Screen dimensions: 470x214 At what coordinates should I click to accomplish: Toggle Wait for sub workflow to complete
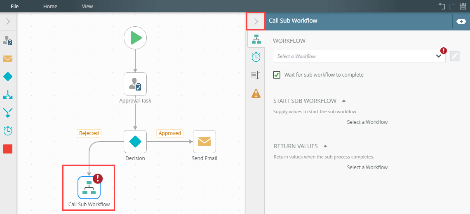point(276,75)
